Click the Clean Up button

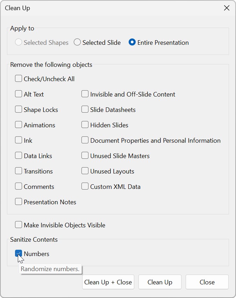pos(160,282)
